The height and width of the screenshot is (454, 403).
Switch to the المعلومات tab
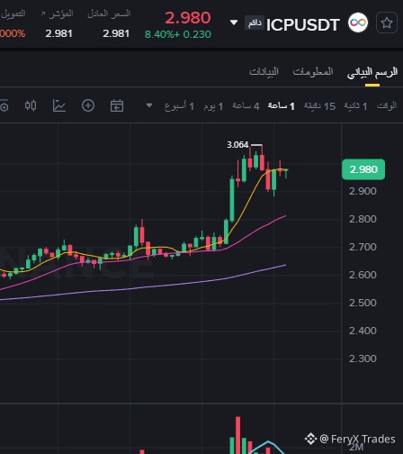(x=313, y=72)
